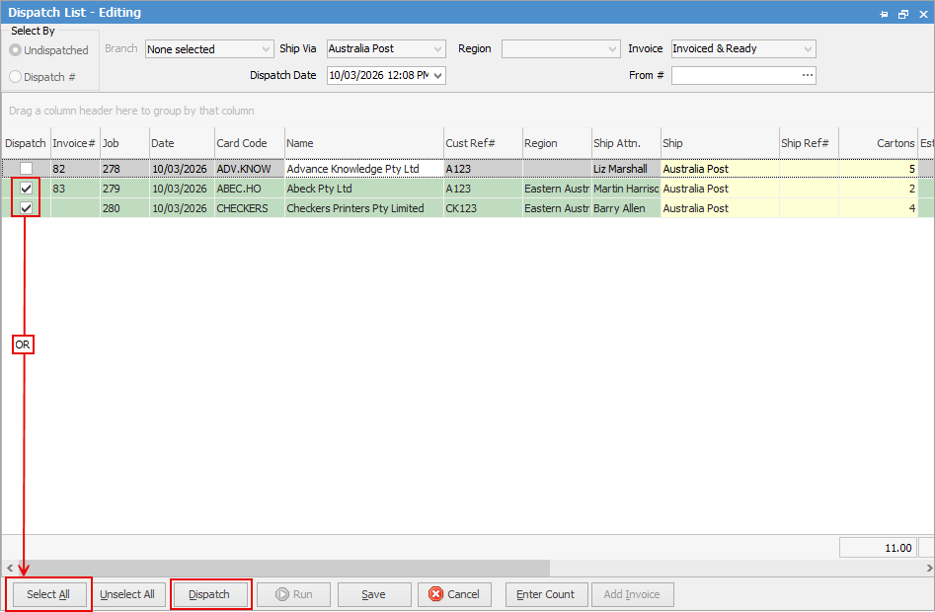Untick the Dispatch checkbox for Checkers Printers
This screenshot has height=612, width=935.
(x=27, y=208)
